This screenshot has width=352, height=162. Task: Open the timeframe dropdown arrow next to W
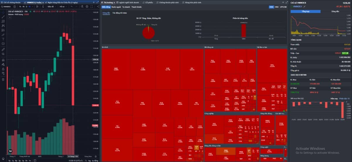32,6
